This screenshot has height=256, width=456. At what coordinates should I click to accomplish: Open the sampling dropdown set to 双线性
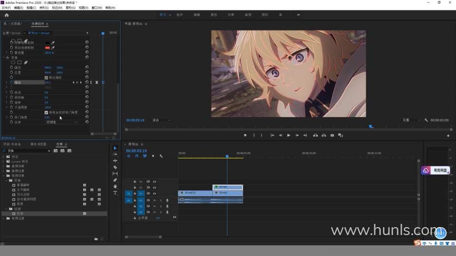(x=62, y=122)
